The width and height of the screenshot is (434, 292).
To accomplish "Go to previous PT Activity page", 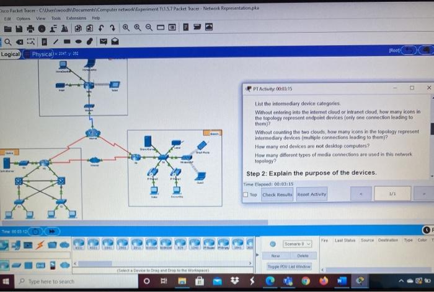I will coord(361,194).
